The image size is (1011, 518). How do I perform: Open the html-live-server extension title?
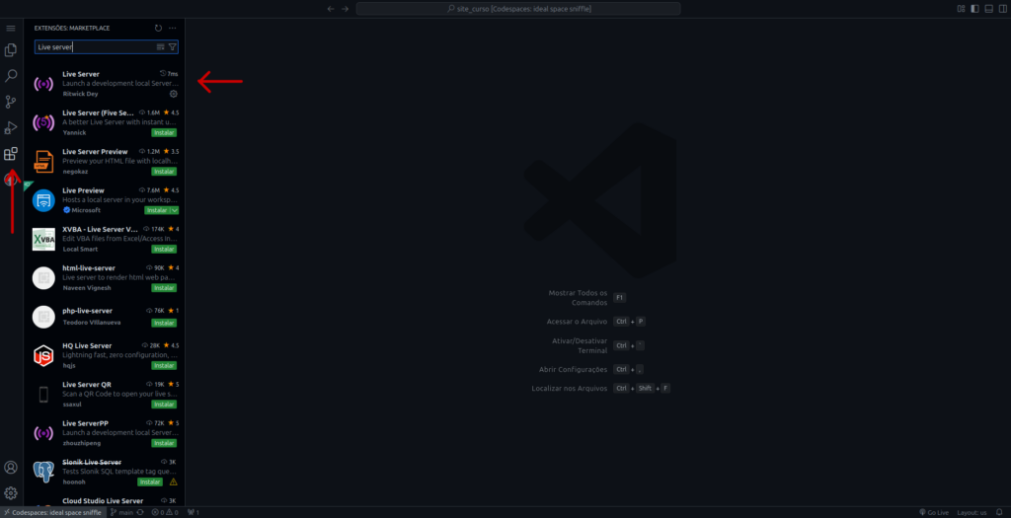coord(89,268)
